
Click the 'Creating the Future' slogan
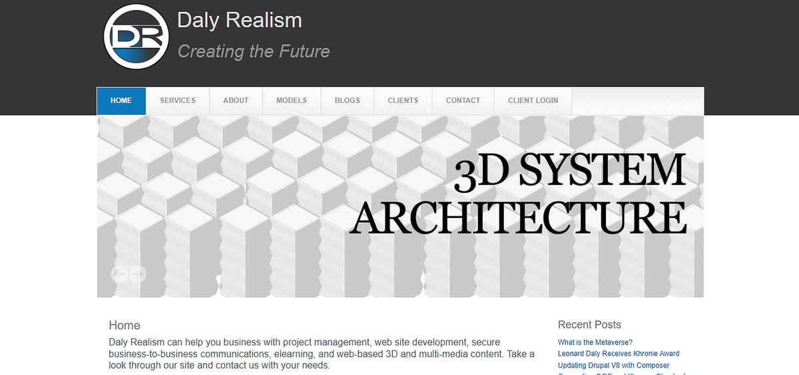254,51
